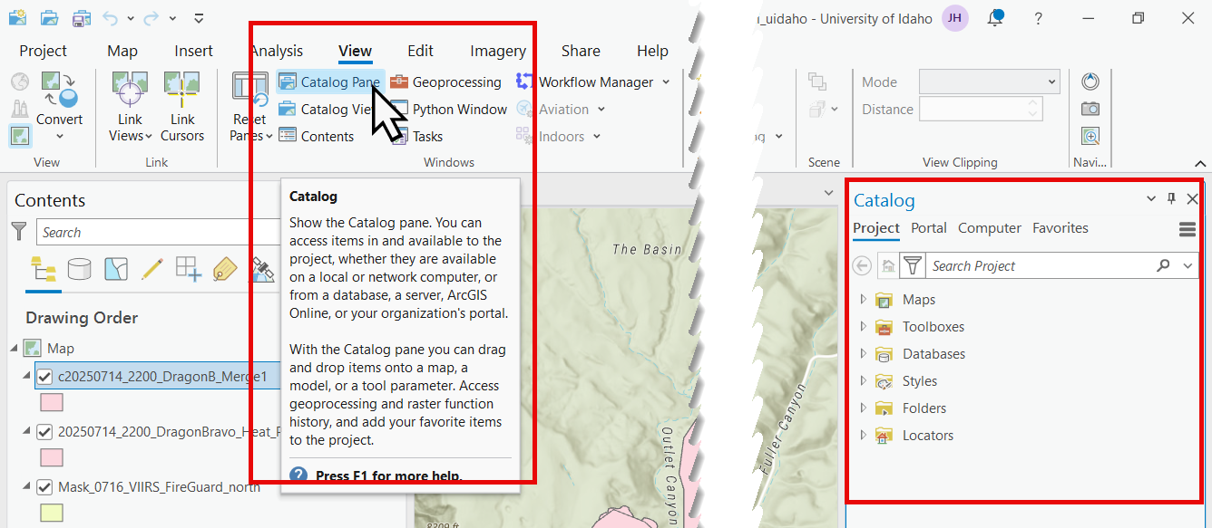Open the Python Window
1212x528 pixels.
[449, 109]
